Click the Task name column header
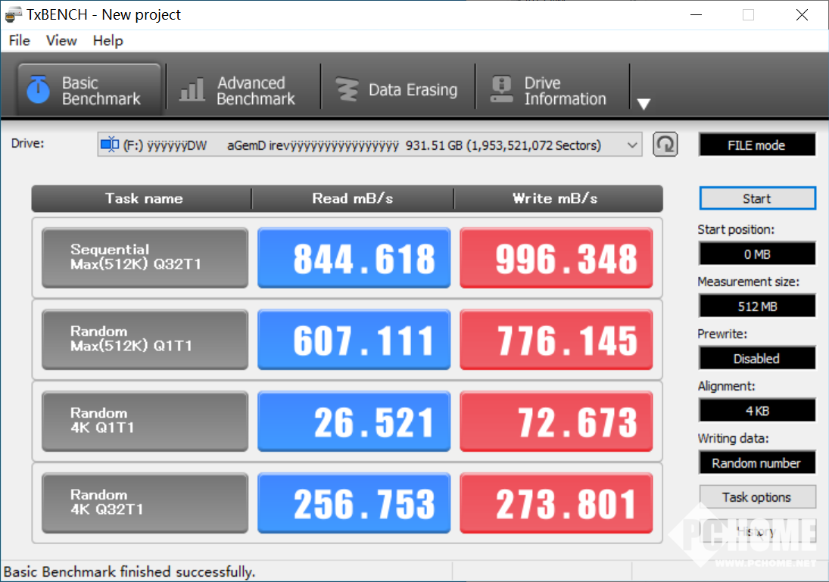This screenshot has width=829, height=582. [143, 199]
